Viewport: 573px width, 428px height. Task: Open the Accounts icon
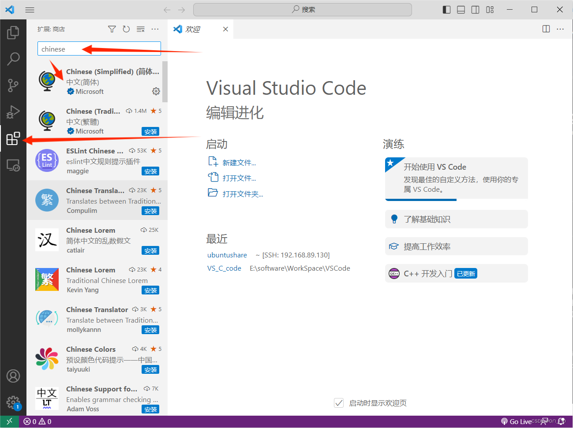pos(13,376)
